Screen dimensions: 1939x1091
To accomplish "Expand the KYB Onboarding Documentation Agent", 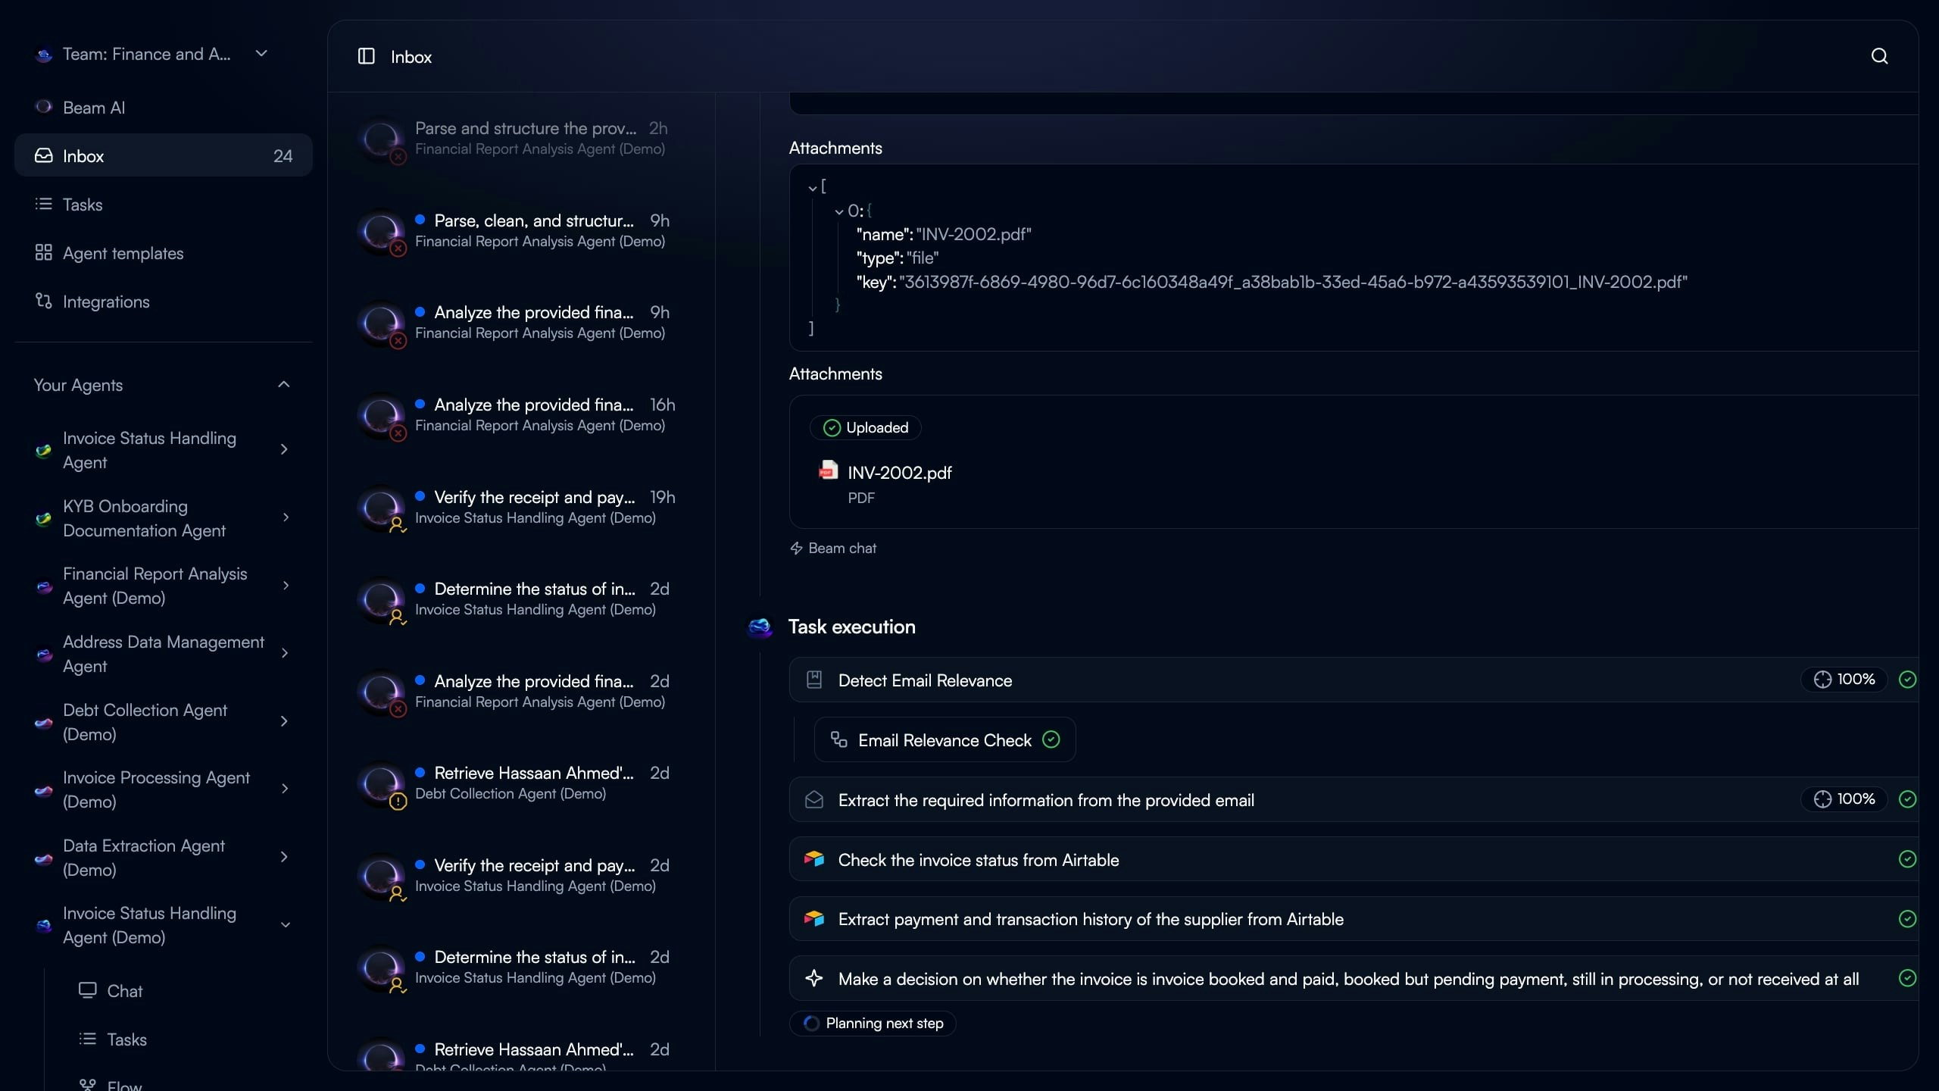I will tap(286, 517).
